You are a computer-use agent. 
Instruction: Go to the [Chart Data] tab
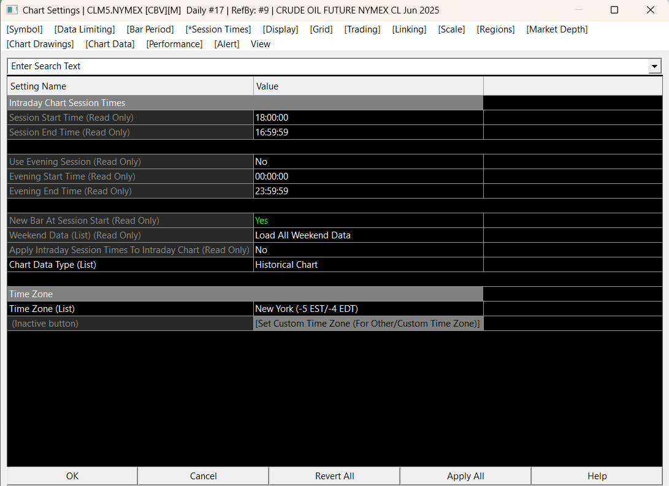click(110, 44)
